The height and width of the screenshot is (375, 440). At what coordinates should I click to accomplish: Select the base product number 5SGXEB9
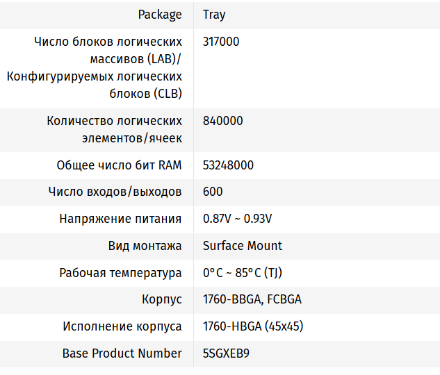tap(226, 353)
